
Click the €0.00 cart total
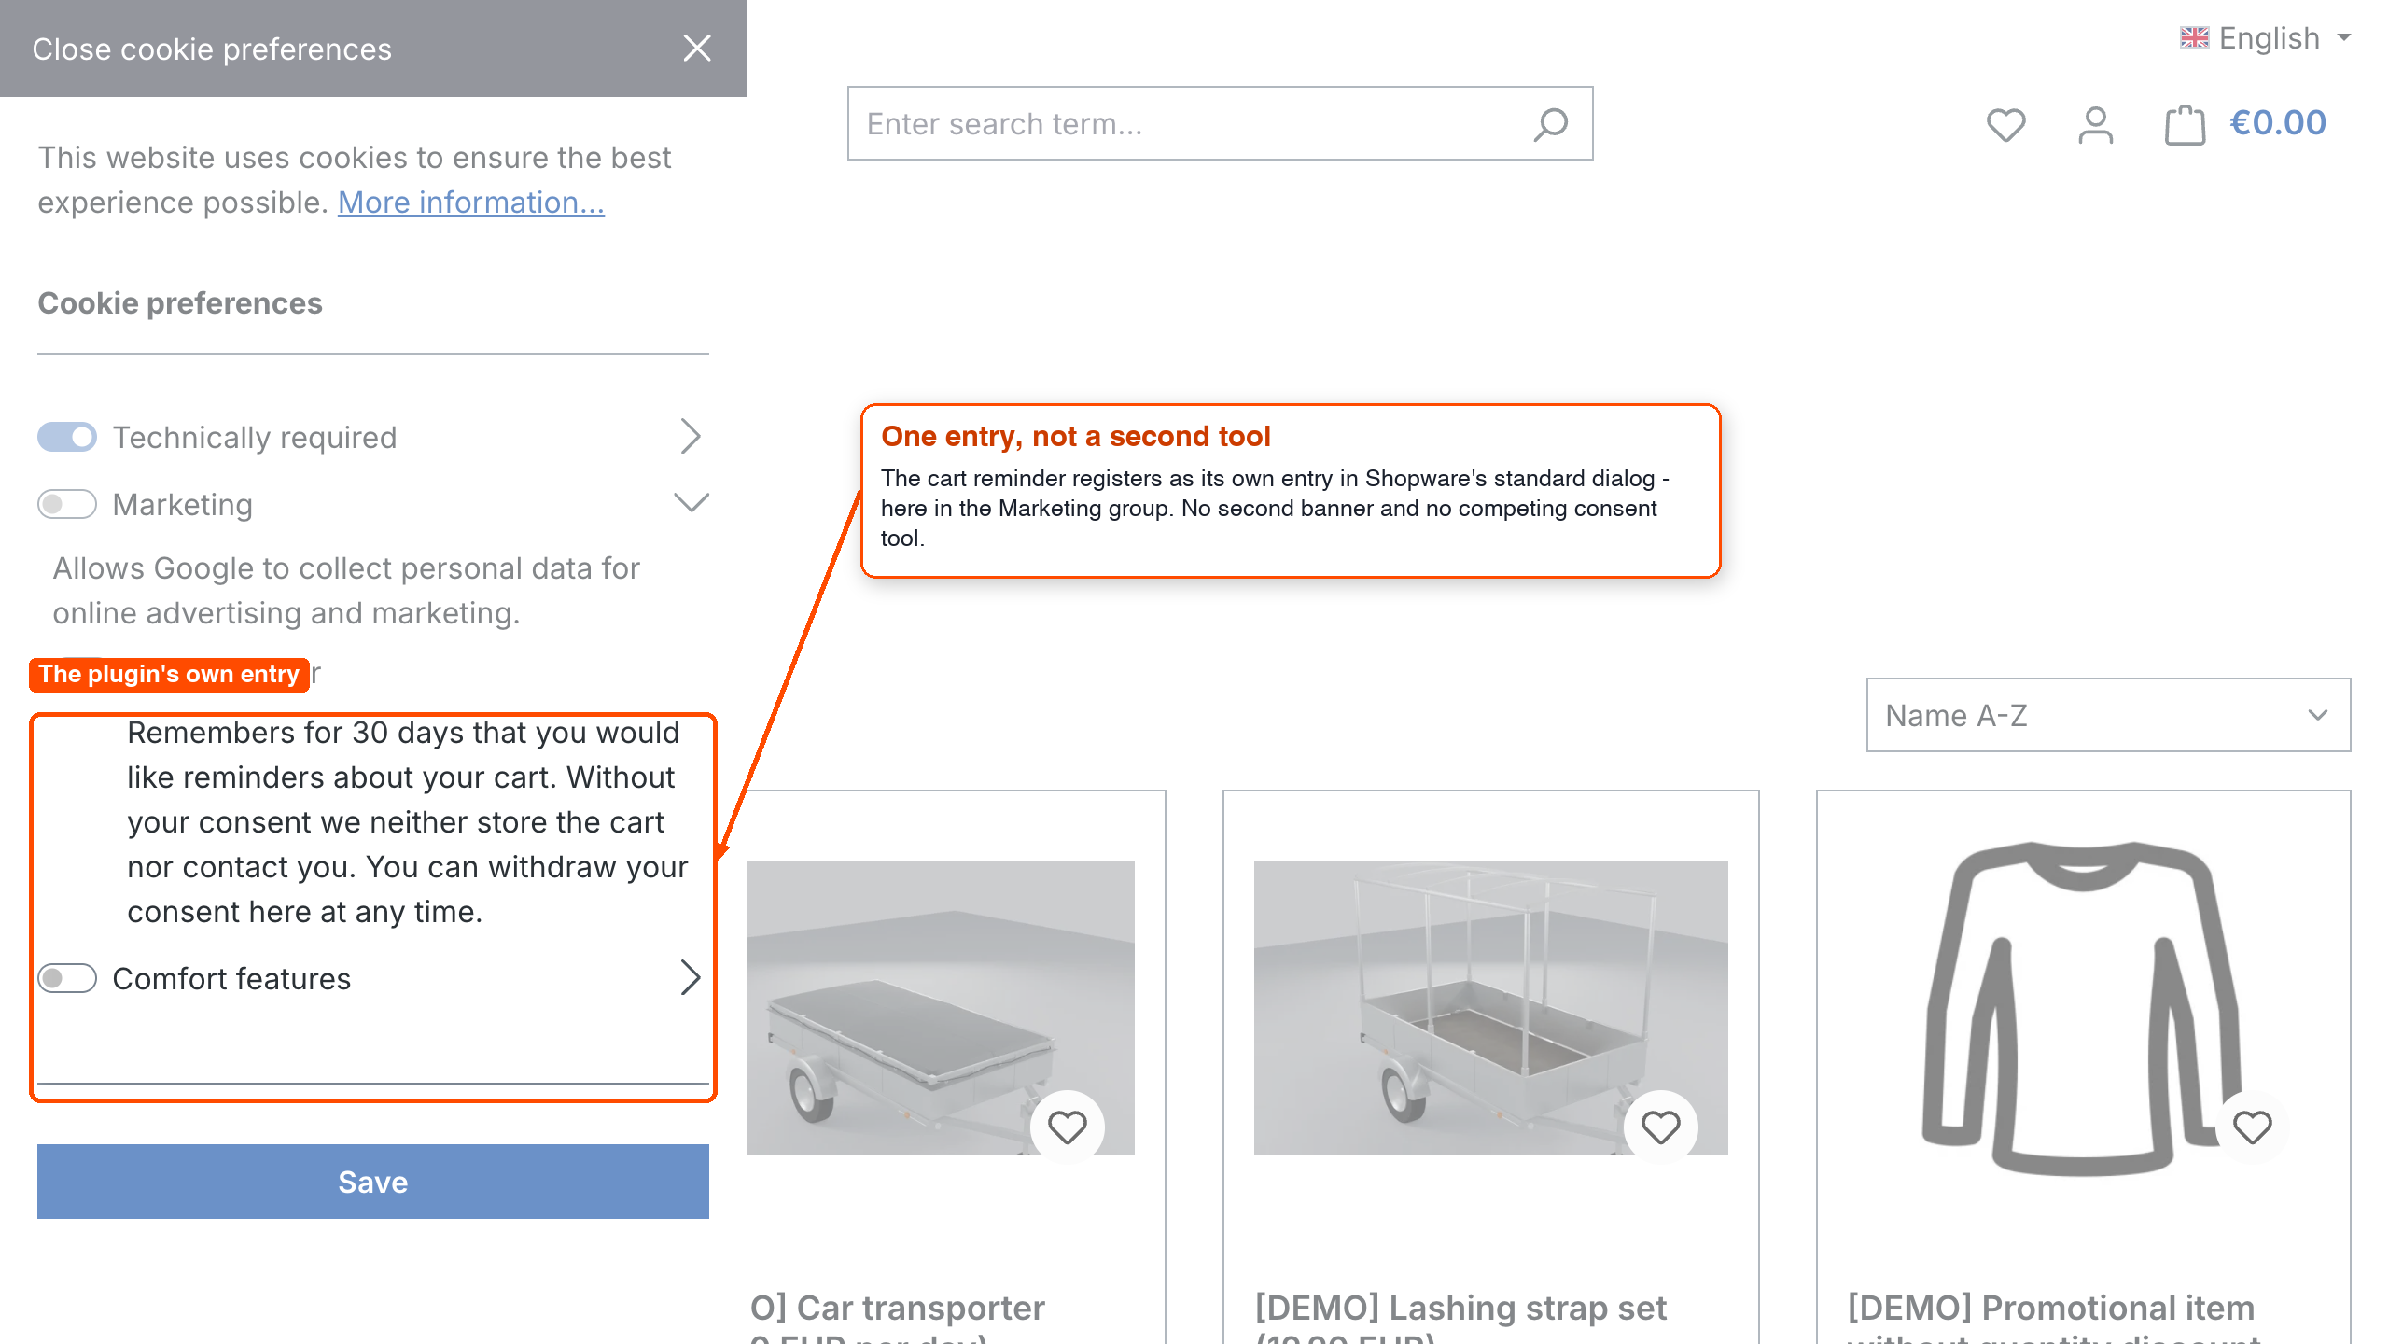[x=2278, y=123]
